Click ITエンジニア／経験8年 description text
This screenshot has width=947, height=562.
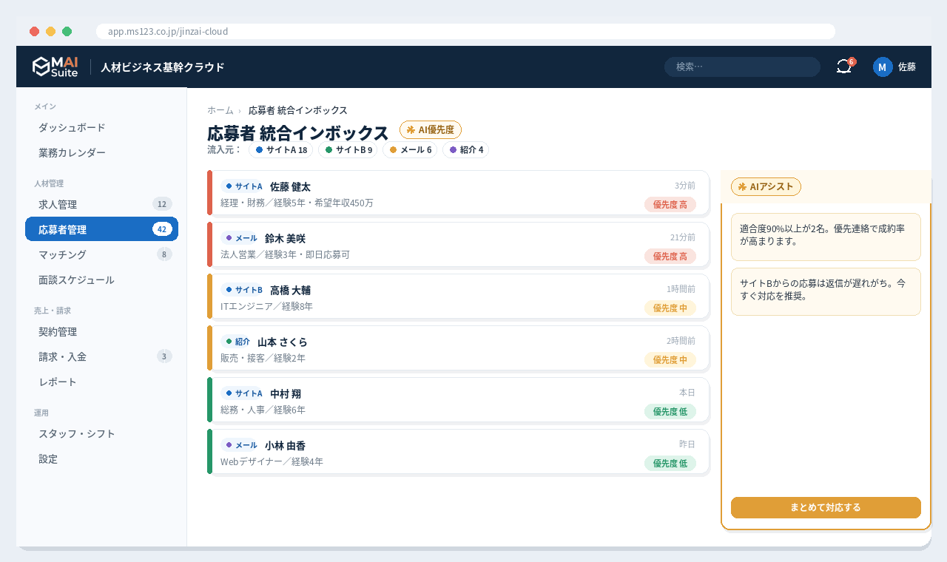pyautogui.click(x=266, y=306)
